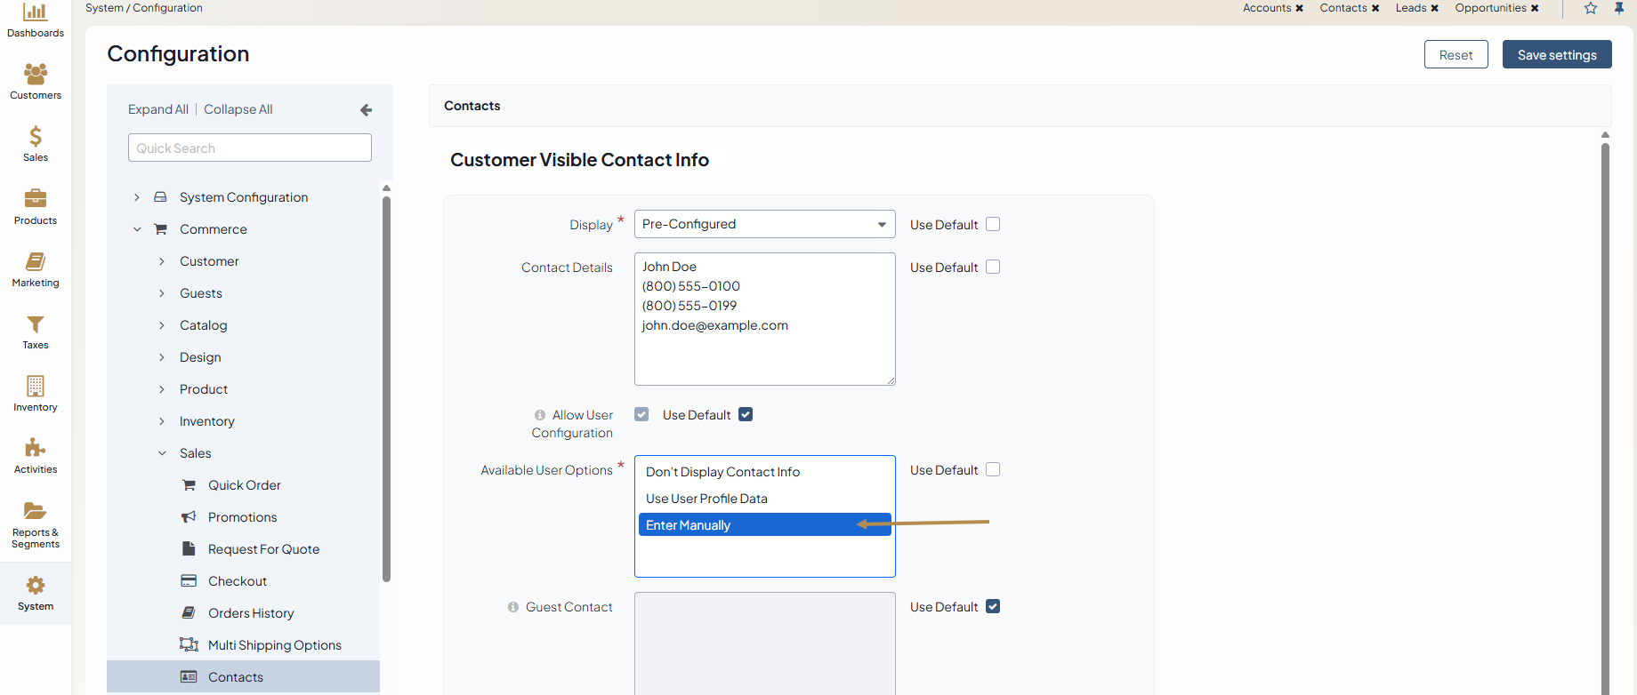Click the pin icon in top bar
This screenshot has width=1637, height=695.
[x=1619, y=8]
